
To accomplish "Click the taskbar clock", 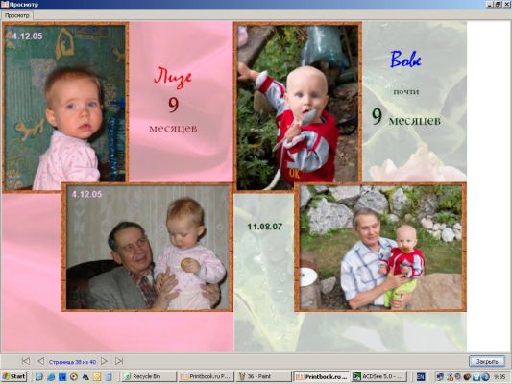I will (500, 377).
